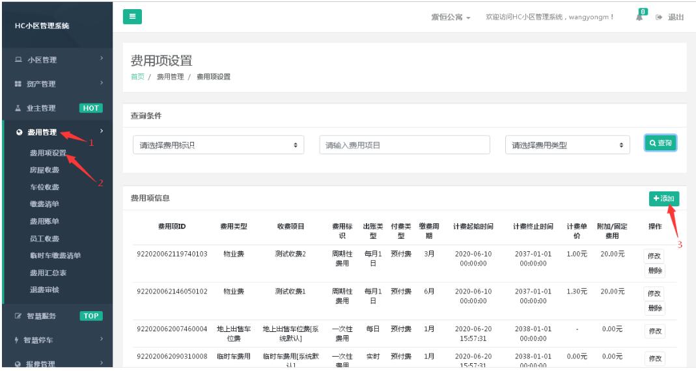Open the 紫恒公寓 community dropdown
This screenshot has height=371, width=696.
tap(451, 17)
